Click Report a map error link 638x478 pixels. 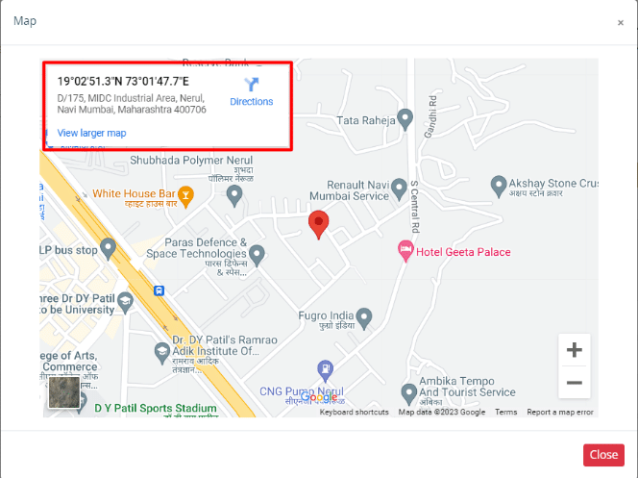point(560,412)
